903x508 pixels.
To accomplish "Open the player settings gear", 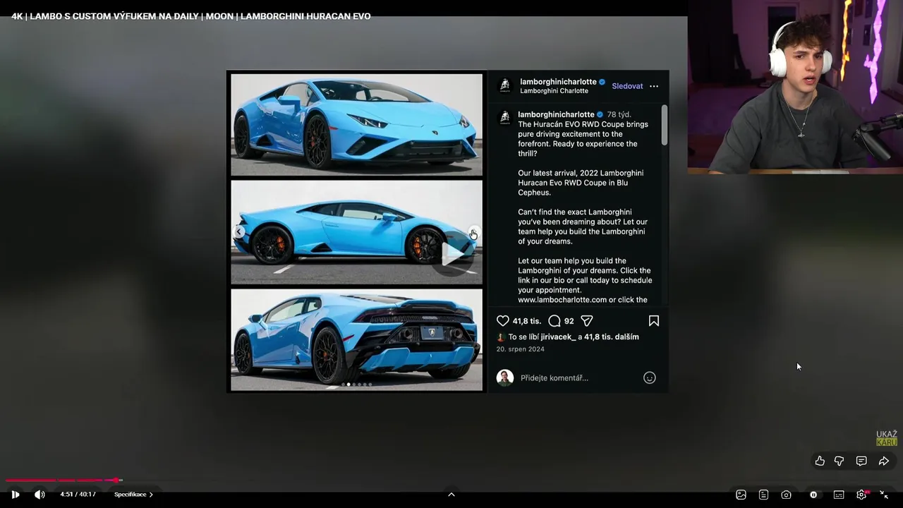I will click(x=861, y=495).
